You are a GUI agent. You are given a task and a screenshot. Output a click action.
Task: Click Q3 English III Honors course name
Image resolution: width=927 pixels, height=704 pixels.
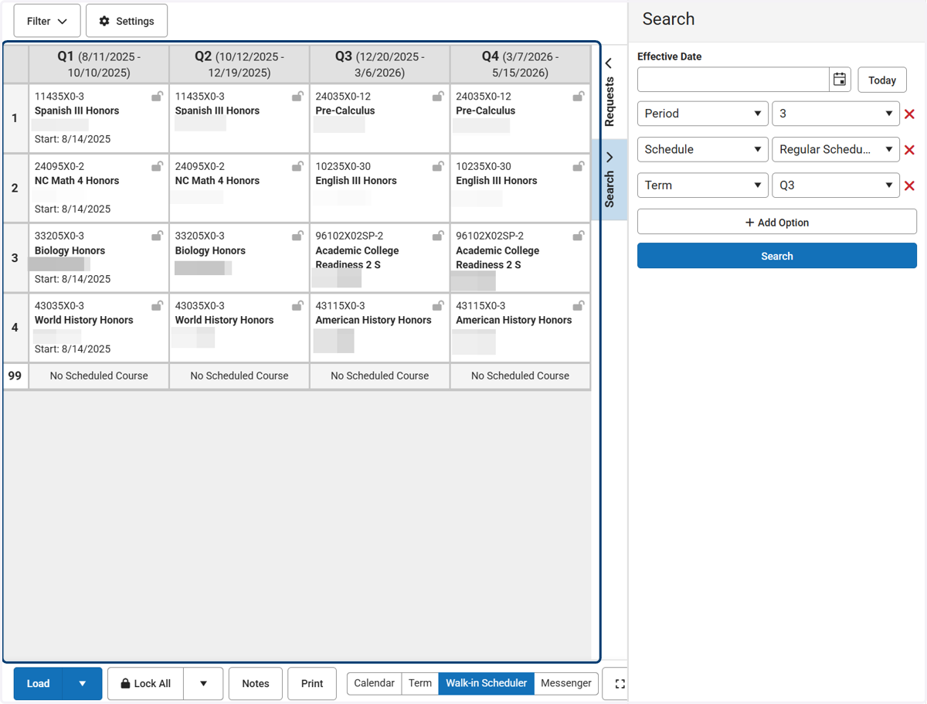356,181
